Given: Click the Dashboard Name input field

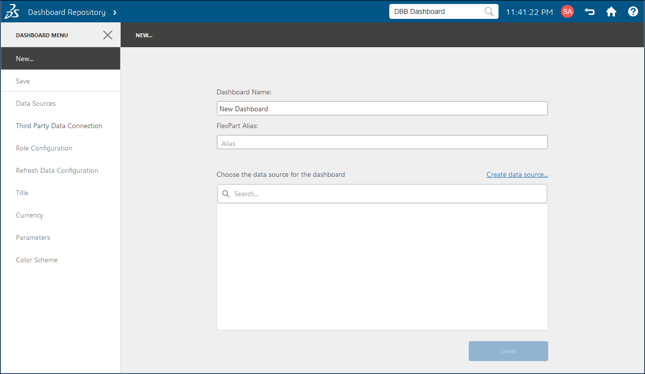Looking at the screenshot, I should tap(382, 108).
